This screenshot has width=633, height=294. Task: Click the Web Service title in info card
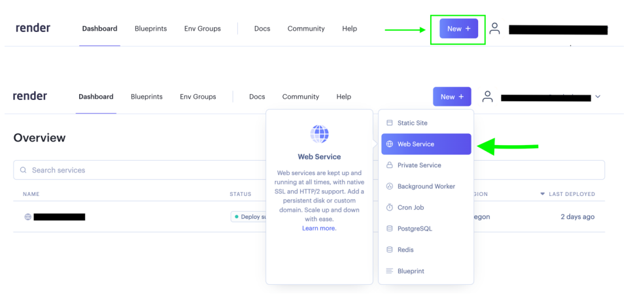point(319,157)
